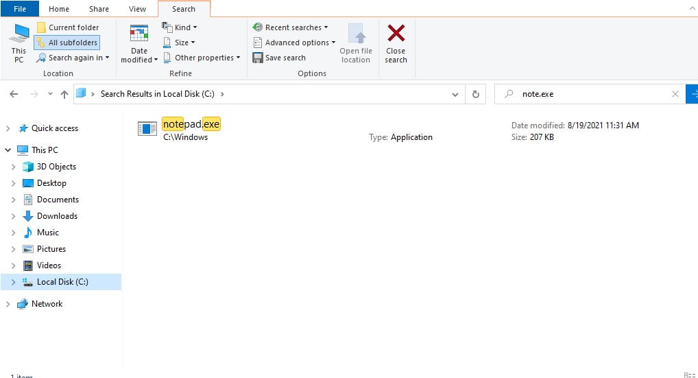
Task: Toggle All subfolders search scope
Action: click(x=67, y=43)
